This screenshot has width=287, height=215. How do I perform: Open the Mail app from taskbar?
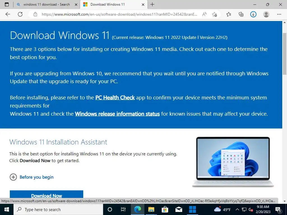coord(179,209)
